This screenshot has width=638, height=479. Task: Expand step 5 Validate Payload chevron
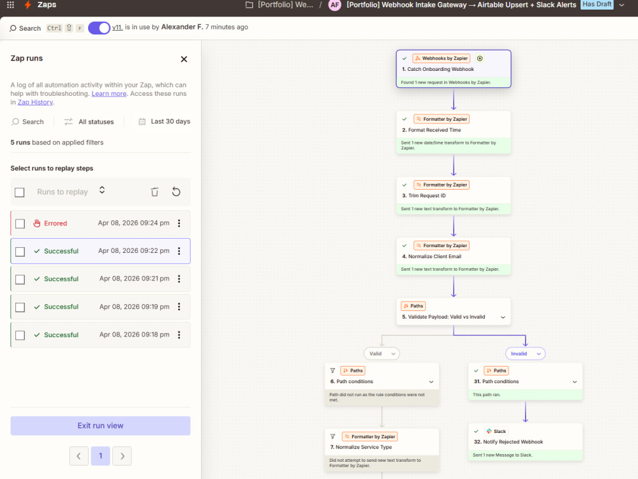pos(503,317)
